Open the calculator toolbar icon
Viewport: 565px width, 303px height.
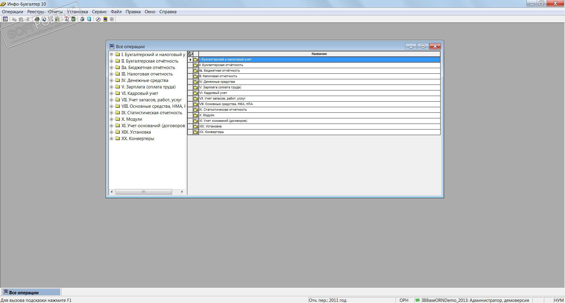(x=74, y=19)
